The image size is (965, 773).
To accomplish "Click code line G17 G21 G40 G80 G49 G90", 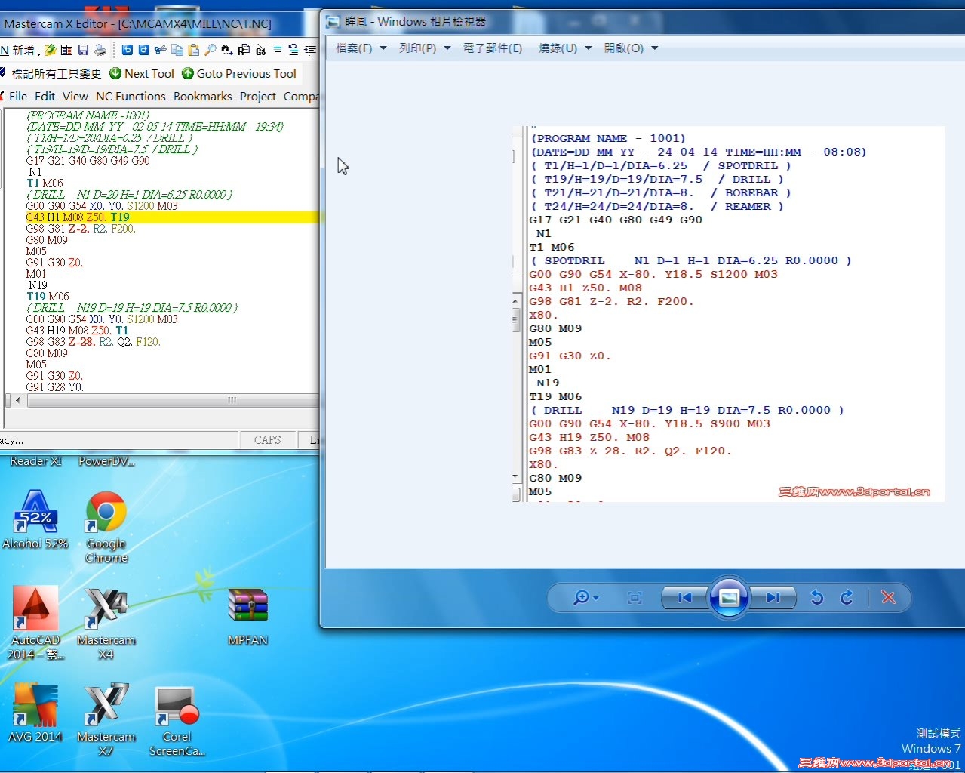I will tap(88, 161).
